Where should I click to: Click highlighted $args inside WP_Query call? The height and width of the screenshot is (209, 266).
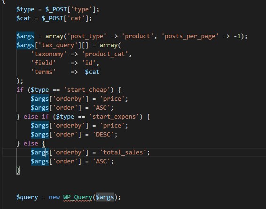[x=105, y=197]
